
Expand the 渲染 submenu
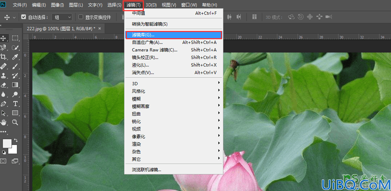point(173,144)
